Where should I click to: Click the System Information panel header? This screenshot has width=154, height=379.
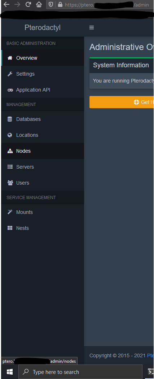[122, 65]
